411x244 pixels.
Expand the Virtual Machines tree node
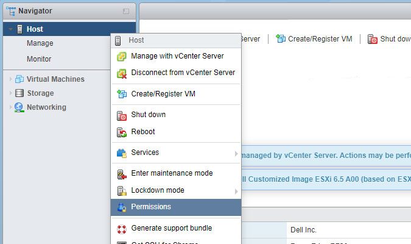(11, 79)
